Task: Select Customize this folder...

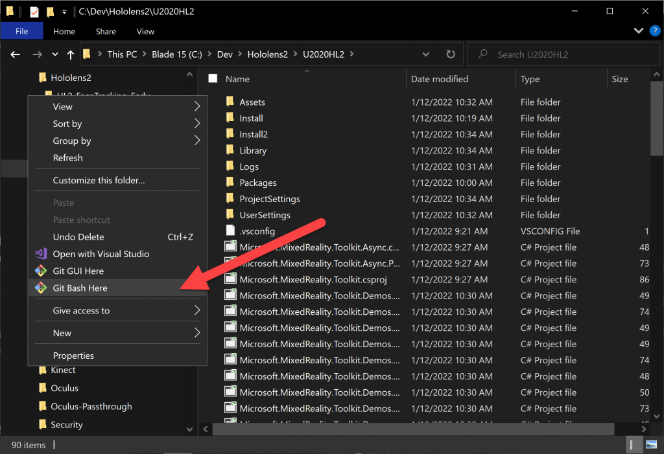Action: coord(117,180)
